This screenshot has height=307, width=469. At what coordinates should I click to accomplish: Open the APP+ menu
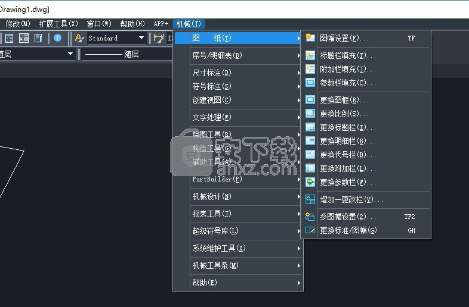[161, 24]
